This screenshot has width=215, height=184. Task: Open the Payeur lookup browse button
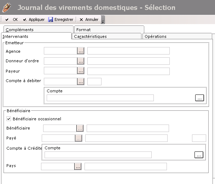81,71
